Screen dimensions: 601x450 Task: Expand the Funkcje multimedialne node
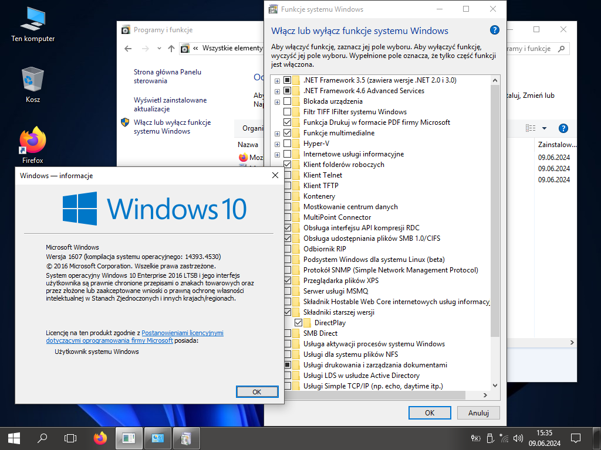[x=277, y=133]
